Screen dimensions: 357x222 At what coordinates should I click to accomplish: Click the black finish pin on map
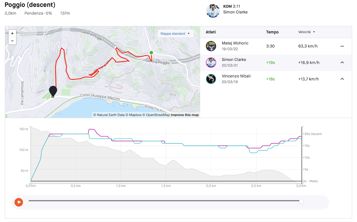click(x=53, y=91)
